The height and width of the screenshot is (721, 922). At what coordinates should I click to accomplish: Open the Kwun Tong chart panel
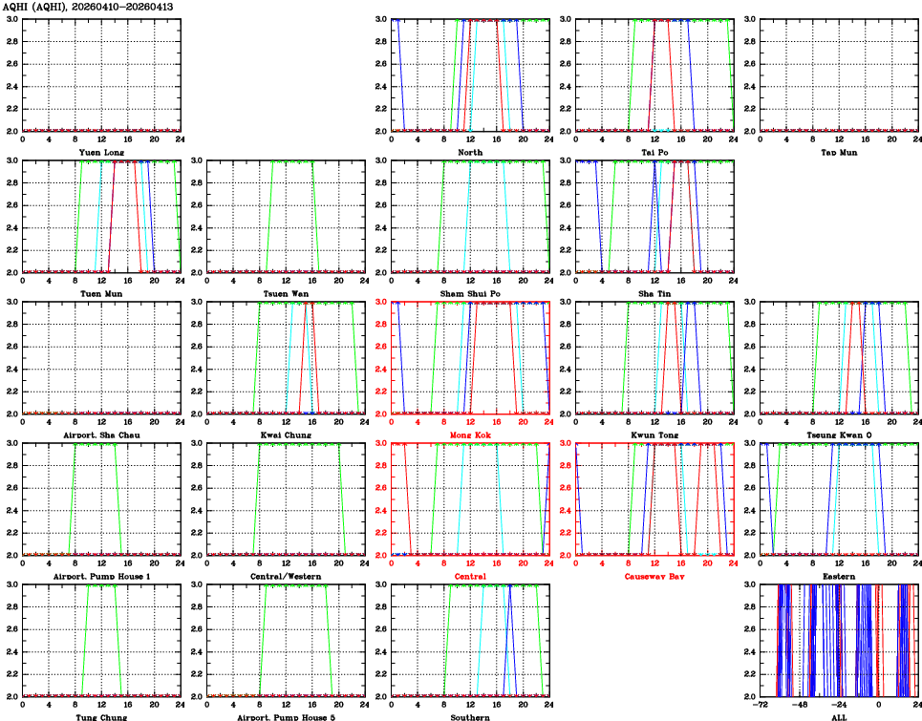654,357
